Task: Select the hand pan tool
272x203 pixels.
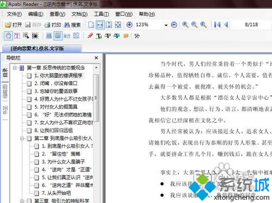Action: (8, 36)
